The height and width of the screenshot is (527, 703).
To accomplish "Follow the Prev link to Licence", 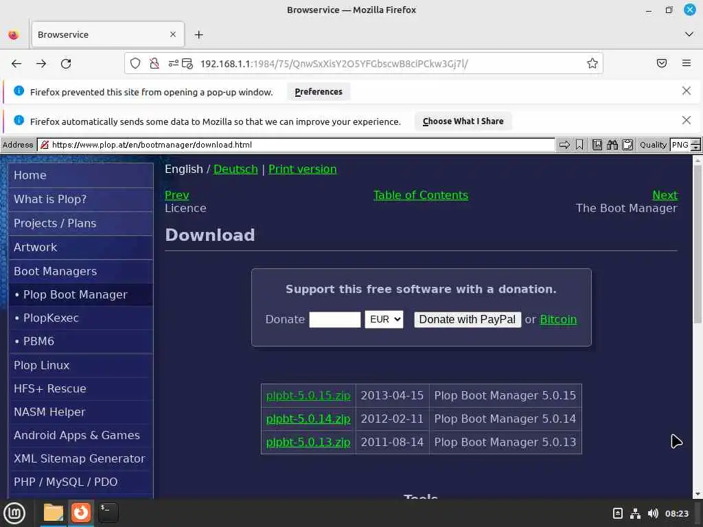I will click(176, 195).
